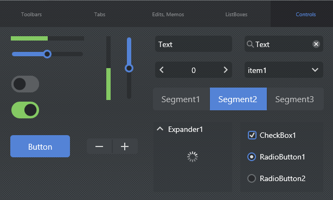Open the item1 combo box

coord(284,70)
